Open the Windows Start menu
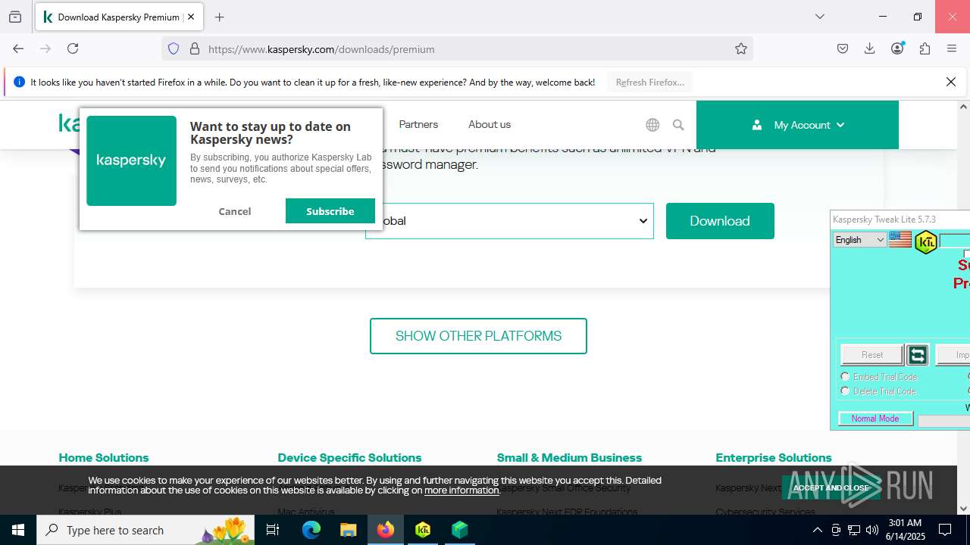Screen dimensions: 970x545 pos(18,530)
